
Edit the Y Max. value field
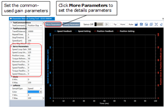coord(35,98)
